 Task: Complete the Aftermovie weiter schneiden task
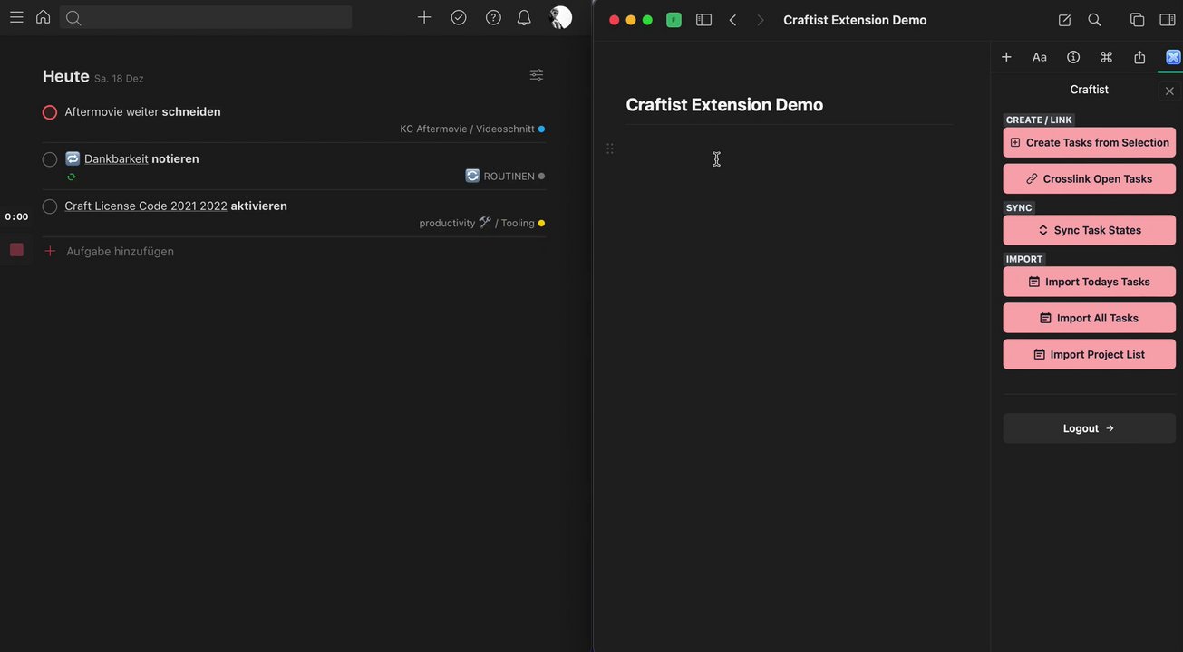point(50,112)
